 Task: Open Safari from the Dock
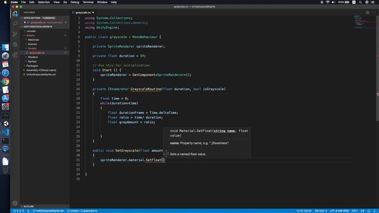coord(5,73)
